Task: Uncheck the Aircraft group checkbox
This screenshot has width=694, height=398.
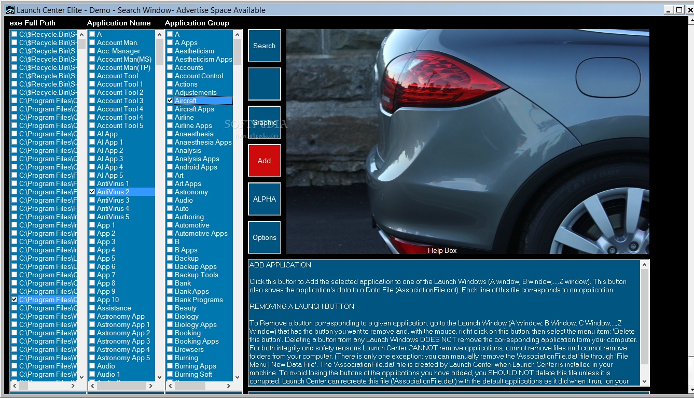Action: (170, 101)
